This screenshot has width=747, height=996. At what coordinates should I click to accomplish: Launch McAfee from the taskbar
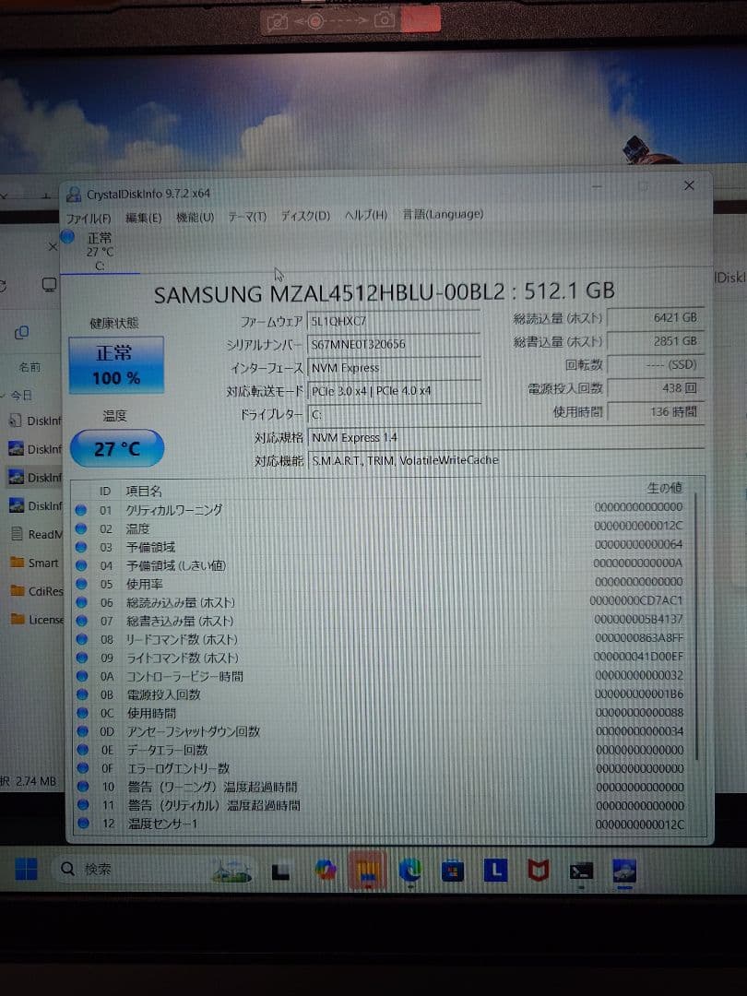tap(537, 869)
